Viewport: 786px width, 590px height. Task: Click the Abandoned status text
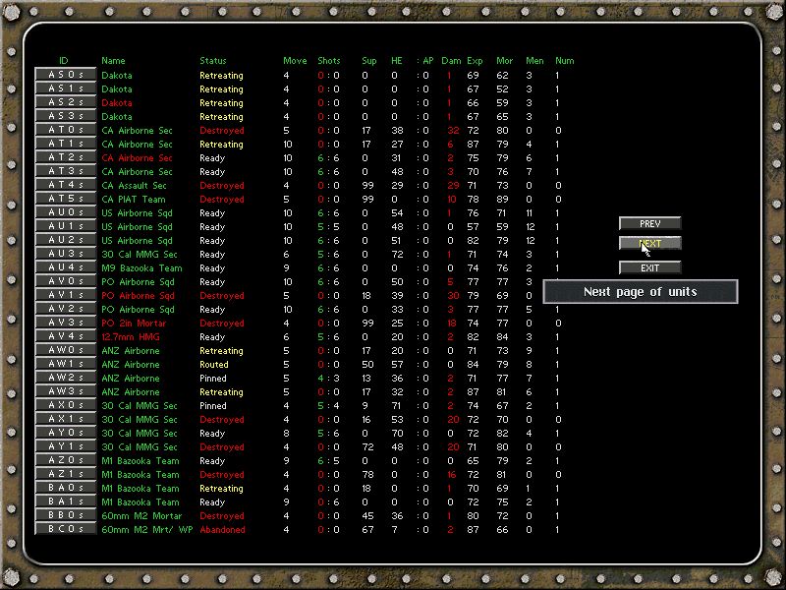click(x=223, y=530)
